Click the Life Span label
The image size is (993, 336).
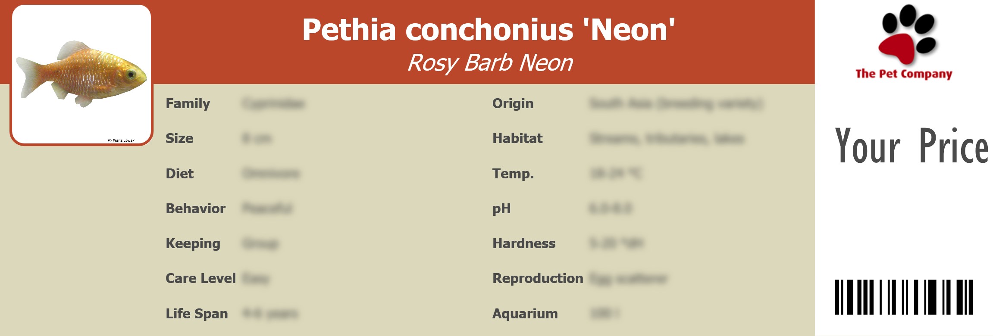point(197,314)
